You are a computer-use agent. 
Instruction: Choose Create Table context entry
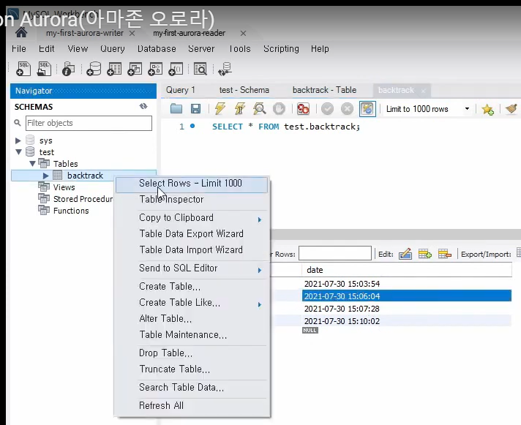(x=192, y=286)
